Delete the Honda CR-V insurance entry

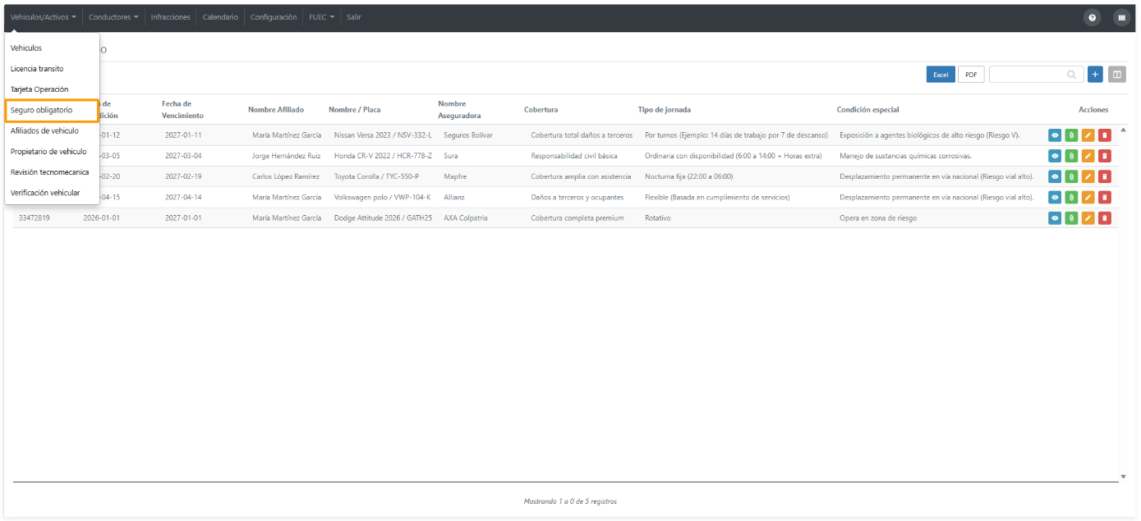pyautogui.click(x=1105, y=156)
